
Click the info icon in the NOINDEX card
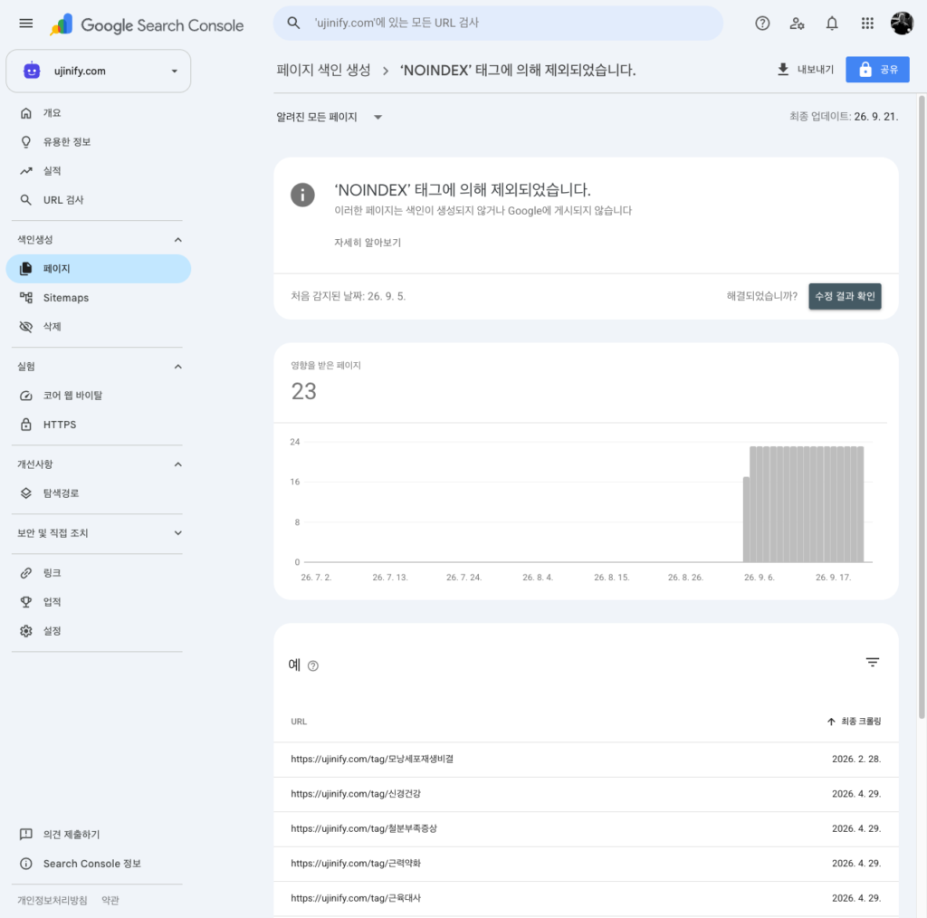302,195
